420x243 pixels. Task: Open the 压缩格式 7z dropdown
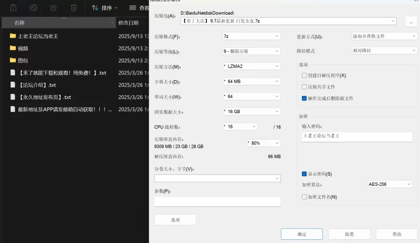251,36
